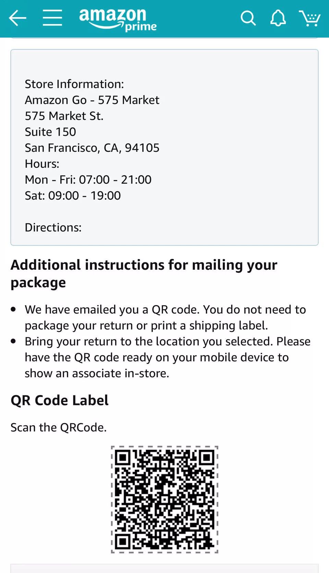
Task: Click the Sat hours line
Action: (73, 195)
